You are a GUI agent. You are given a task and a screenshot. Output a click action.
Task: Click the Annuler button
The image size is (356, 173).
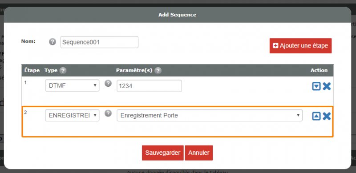tap(199, 153)
